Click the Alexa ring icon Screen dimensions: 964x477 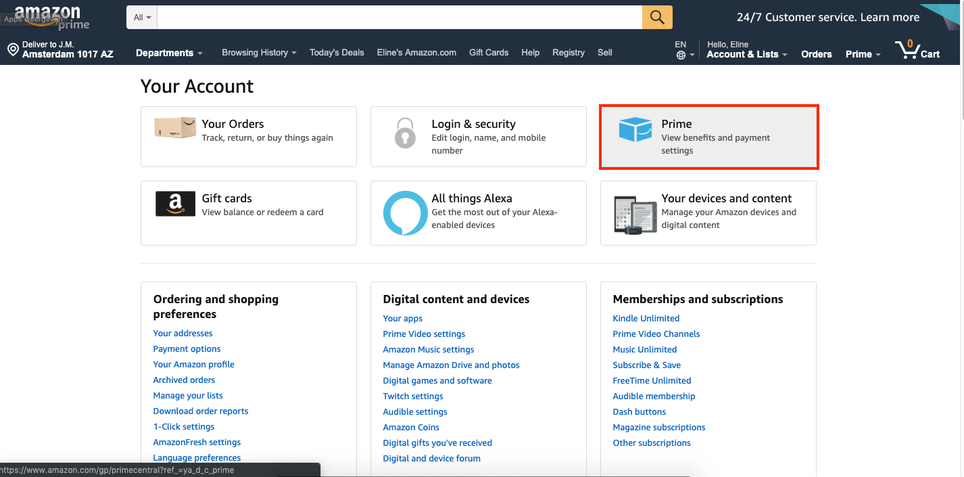coord(405,213)
